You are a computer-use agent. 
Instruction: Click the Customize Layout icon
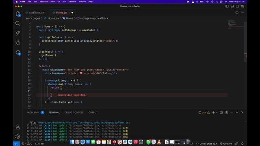243,6
